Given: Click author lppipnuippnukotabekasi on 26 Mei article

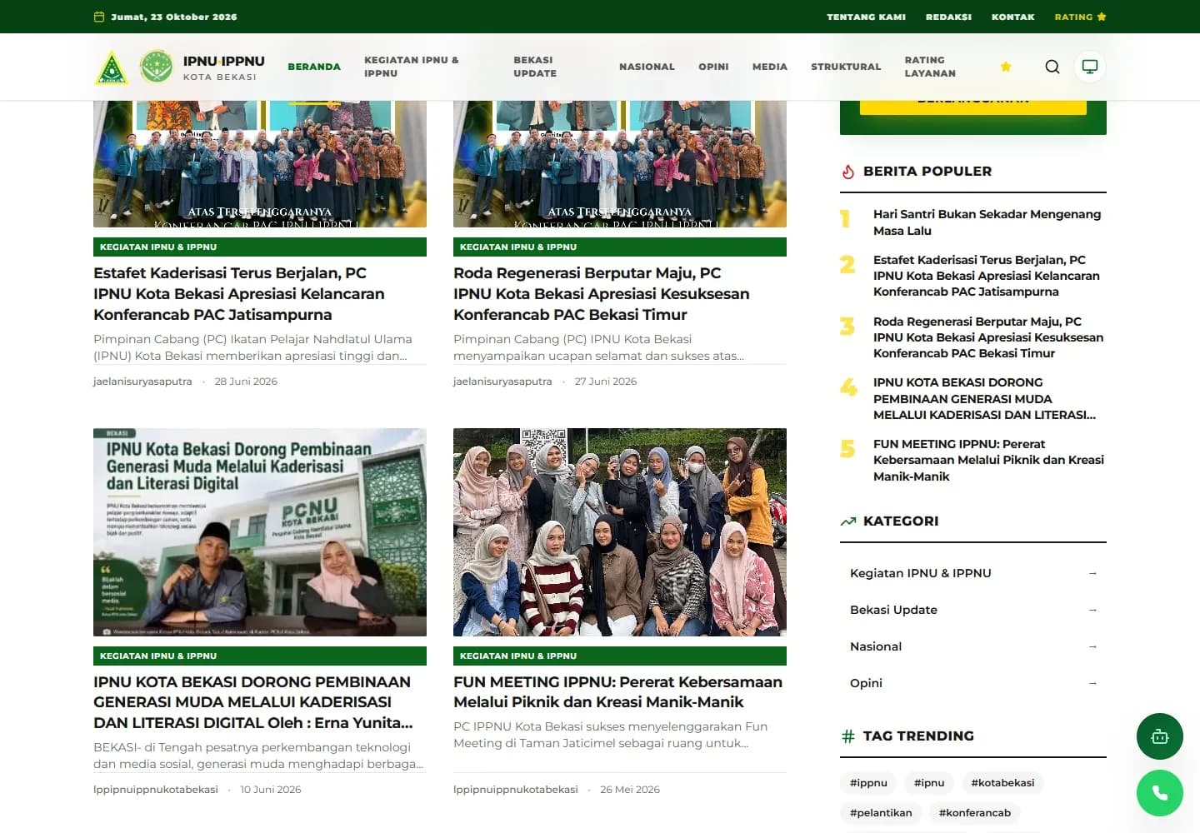Looking at the screenshot, I should pos(515,790).
